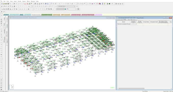Screen dimensions: 173x92
Task: Switch to the Modeling mode tab
Action: (6, 15)
